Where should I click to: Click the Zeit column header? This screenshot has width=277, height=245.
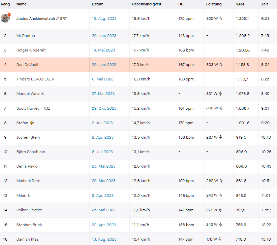click(265, 4)
